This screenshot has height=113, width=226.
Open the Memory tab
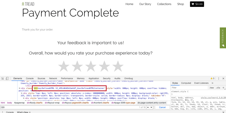pyautogui.click(x=81, y=78)
